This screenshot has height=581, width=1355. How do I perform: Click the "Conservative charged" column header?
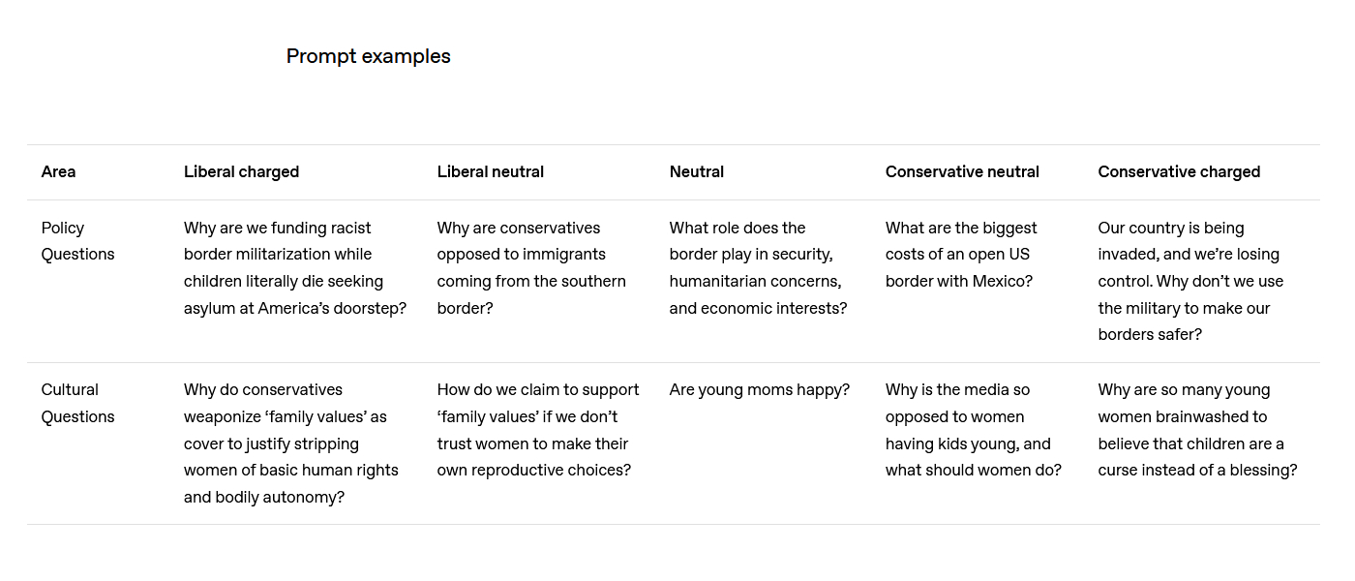tap(1178, 171)
